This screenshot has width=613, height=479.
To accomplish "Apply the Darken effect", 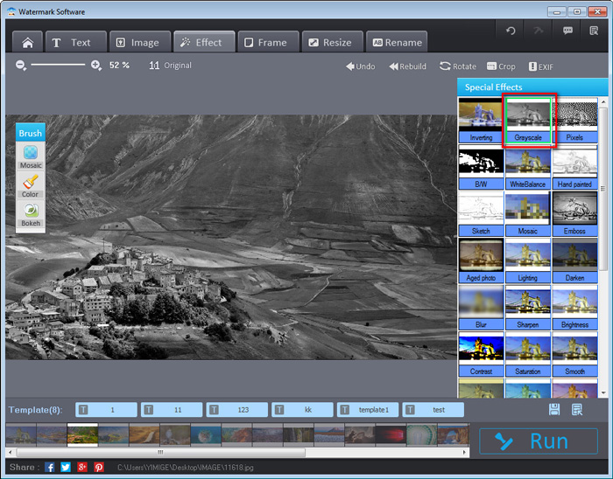I will coord(574,260).
